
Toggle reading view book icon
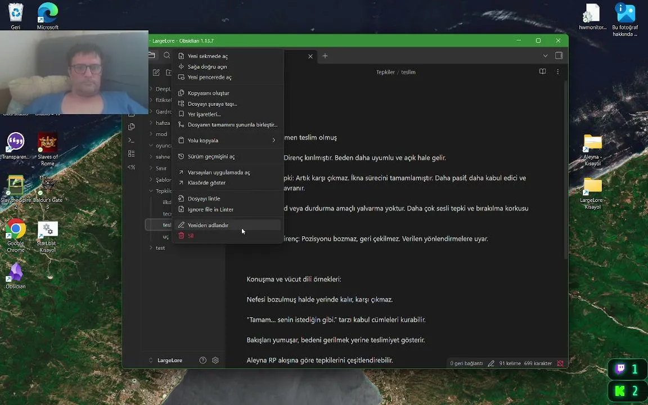543,71
